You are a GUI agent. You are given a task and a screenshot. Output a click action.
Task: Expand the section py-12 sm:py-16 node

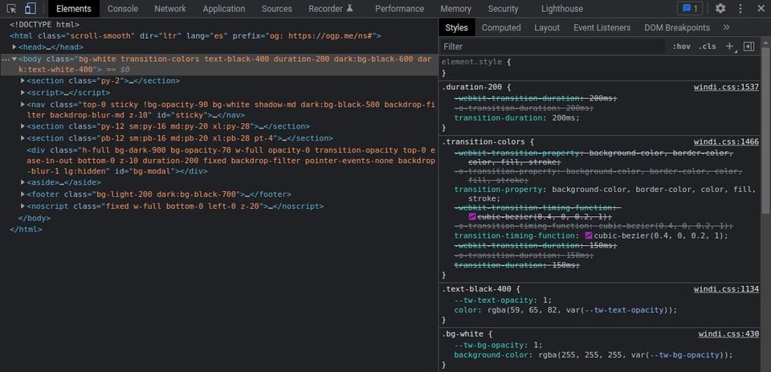[x=22, y=126]
